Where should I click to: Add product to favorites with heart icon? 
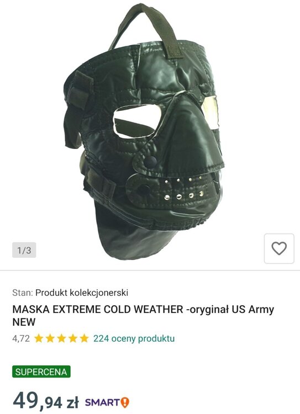point(279,248)
